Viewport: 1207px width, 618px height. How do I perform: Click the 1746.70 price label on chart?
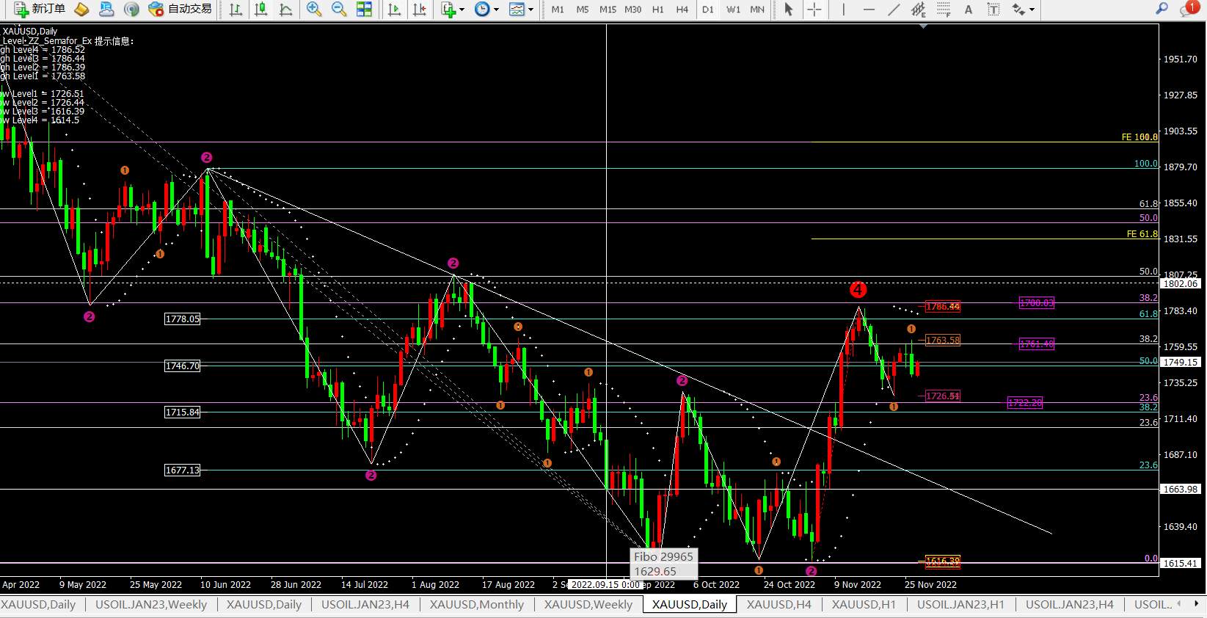(183, 366)
